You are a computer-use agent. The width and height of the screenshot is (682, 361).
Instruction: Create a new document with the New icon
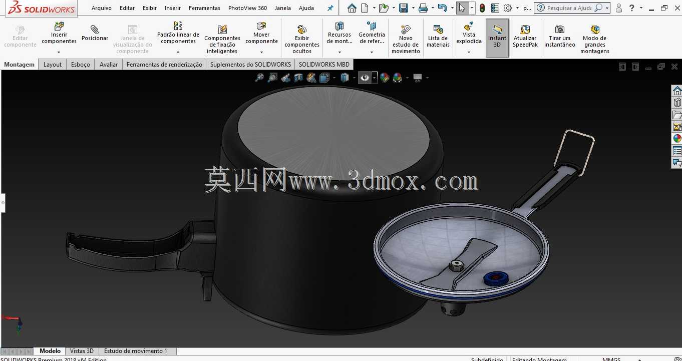click(x=365, y=8)
